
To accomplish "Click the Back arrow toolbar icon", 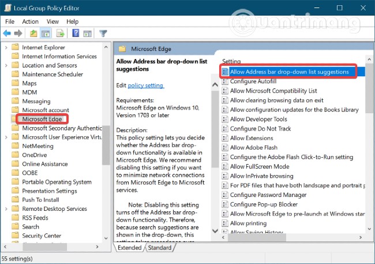I will (7, 34).
